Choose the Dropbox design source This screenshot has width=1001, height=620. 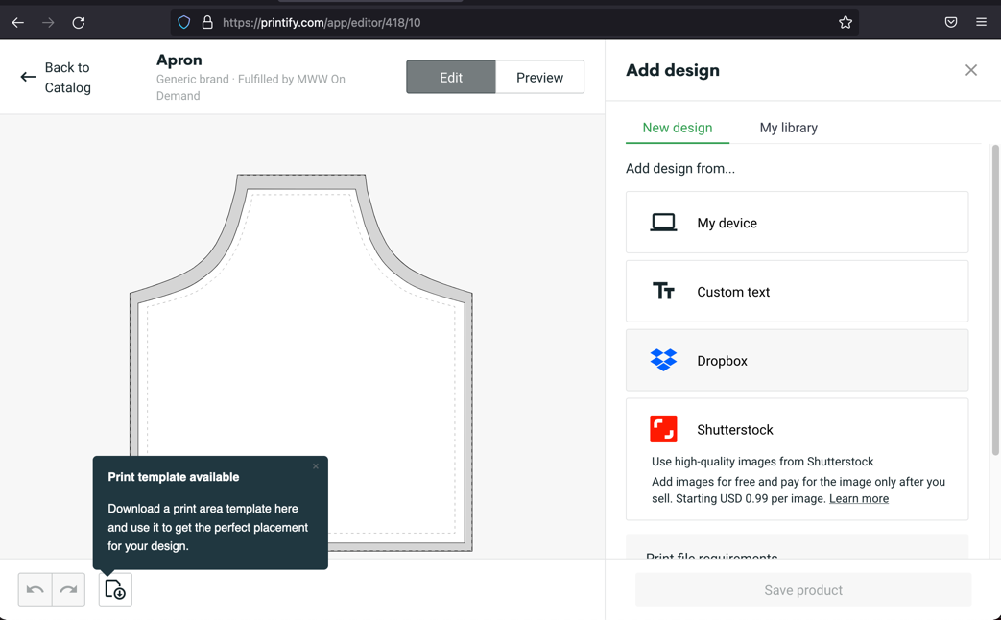click(x=797, y=360)
